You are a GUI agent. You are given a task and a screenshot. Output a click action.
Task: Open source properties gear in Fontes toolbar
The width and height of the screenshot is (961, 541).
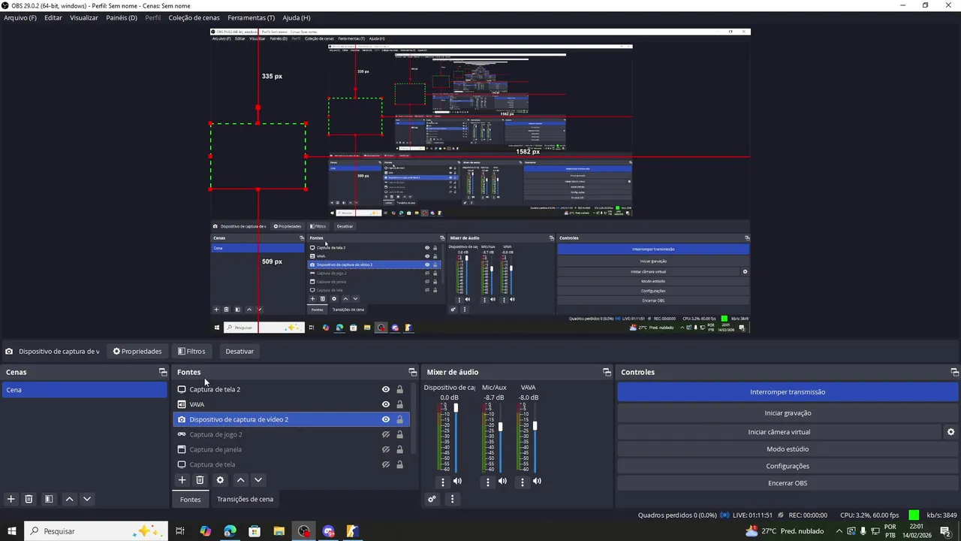click(220, 480)
